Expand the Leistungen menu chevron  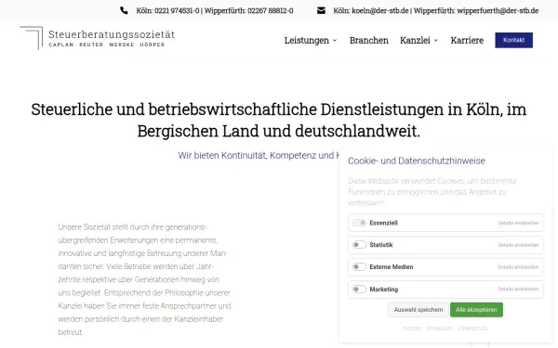coord(335,41)
